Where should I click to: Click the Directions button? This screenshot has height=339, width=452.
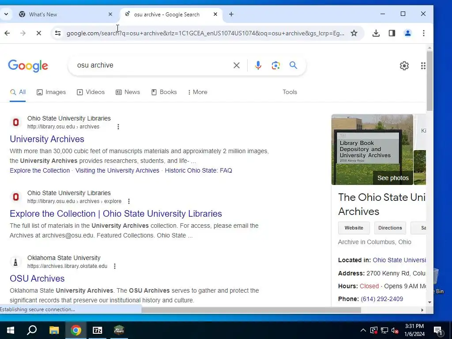pos(390,228)
